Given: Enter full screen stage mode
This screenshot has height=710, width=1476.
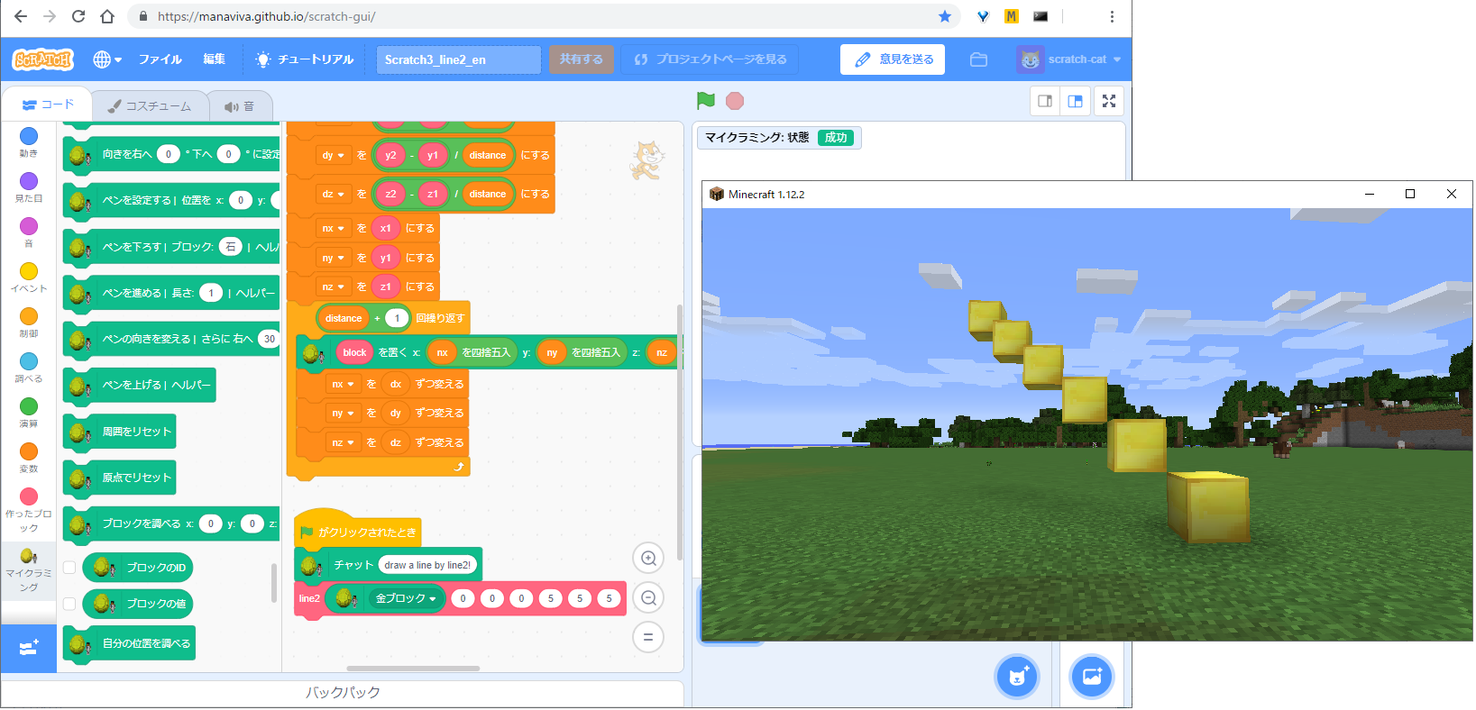Looking at the screenshot, I should pos(1109,101).
